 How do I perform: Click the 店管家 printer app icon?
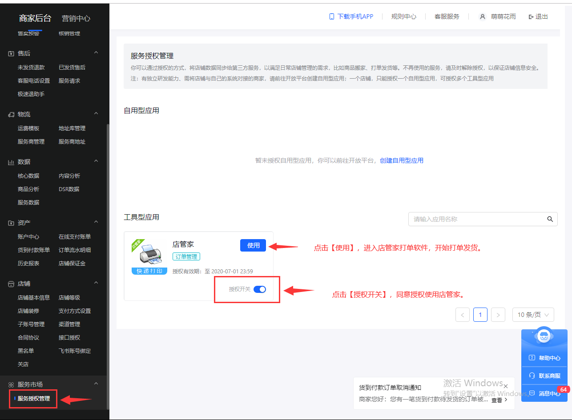150,255
